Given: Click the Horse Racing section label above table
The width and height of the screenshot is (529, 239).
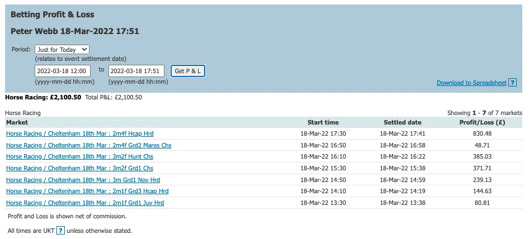Looking at the screenshot, I should [23, 113].
